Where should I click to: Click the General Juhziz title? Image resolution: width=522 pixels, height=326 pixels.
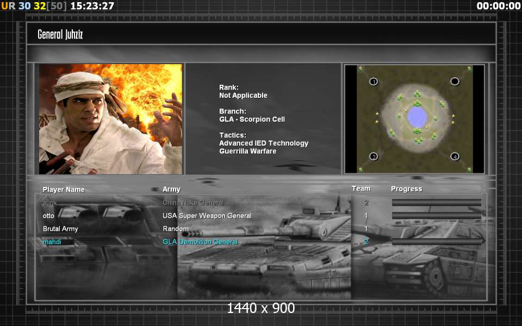click(x=60, y=34)
